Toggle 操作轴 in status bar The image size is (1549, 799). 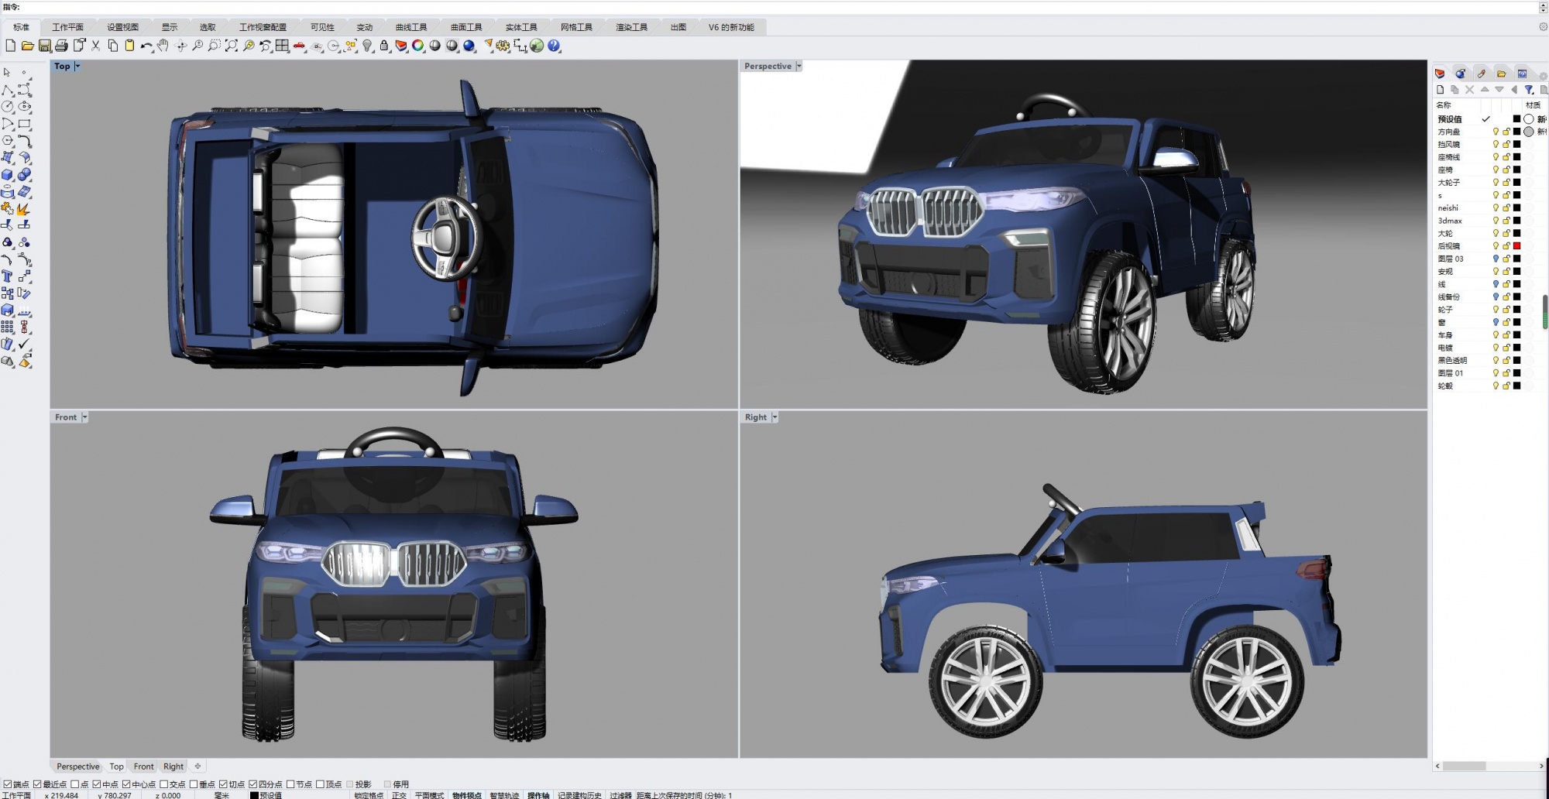coord(538,795)
